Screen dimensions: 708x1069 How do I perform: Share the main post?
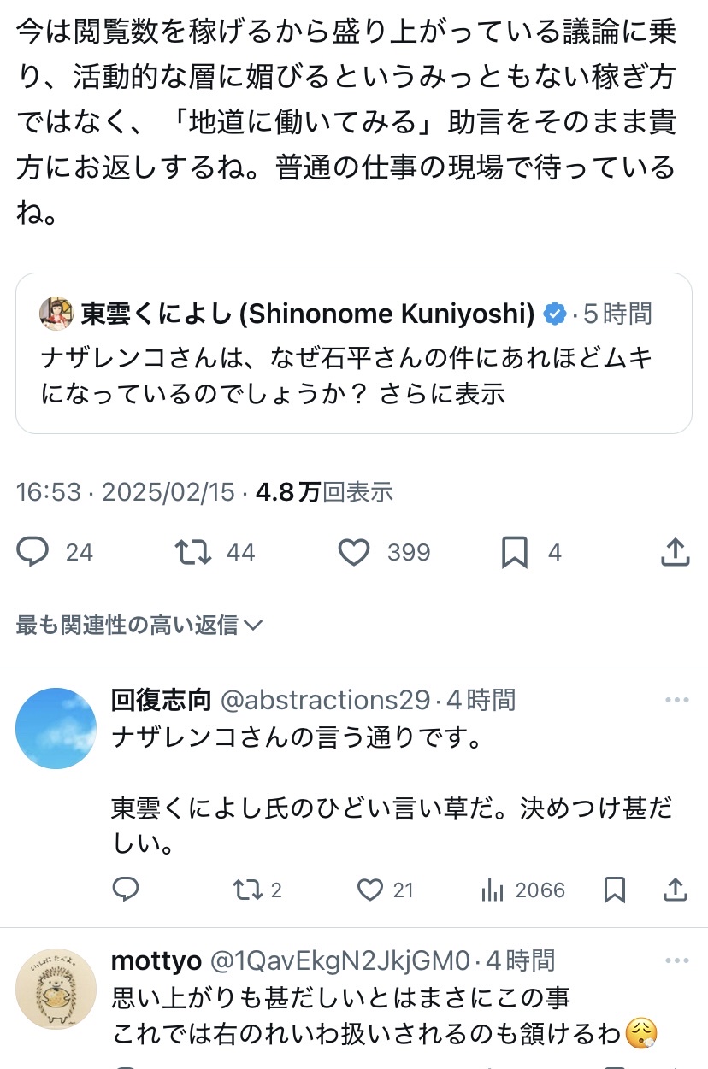pyautogui.click(x=676, y=552)
